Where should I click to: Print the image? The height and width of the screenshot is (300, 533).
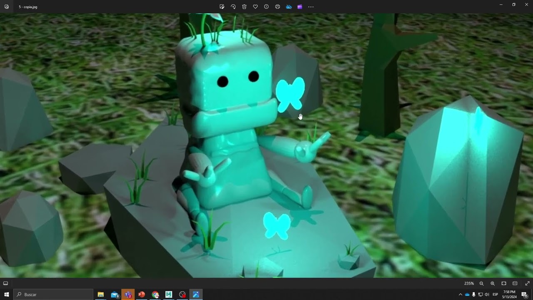[x=278, y=7]
